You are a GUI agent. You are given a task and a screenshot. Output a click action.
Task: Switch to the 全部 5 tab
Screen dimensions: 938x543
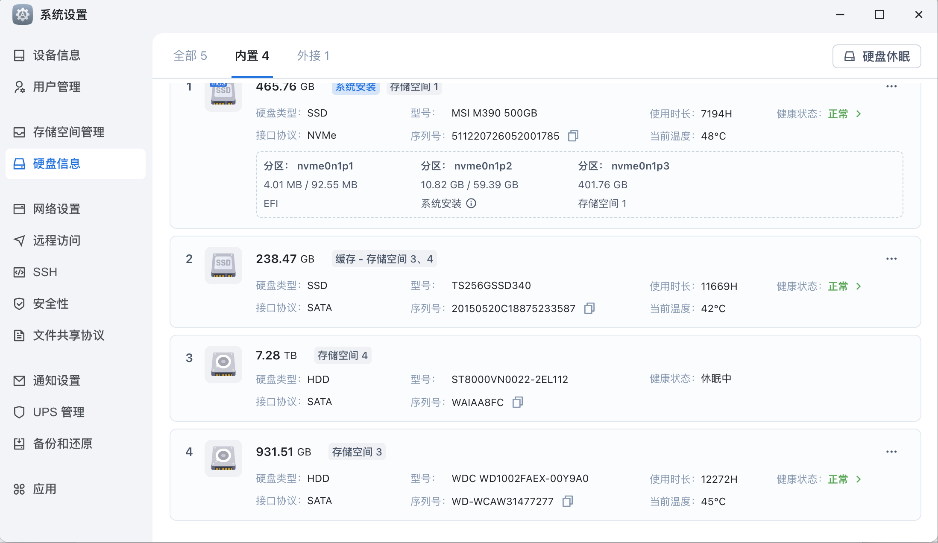coord(190,56)
